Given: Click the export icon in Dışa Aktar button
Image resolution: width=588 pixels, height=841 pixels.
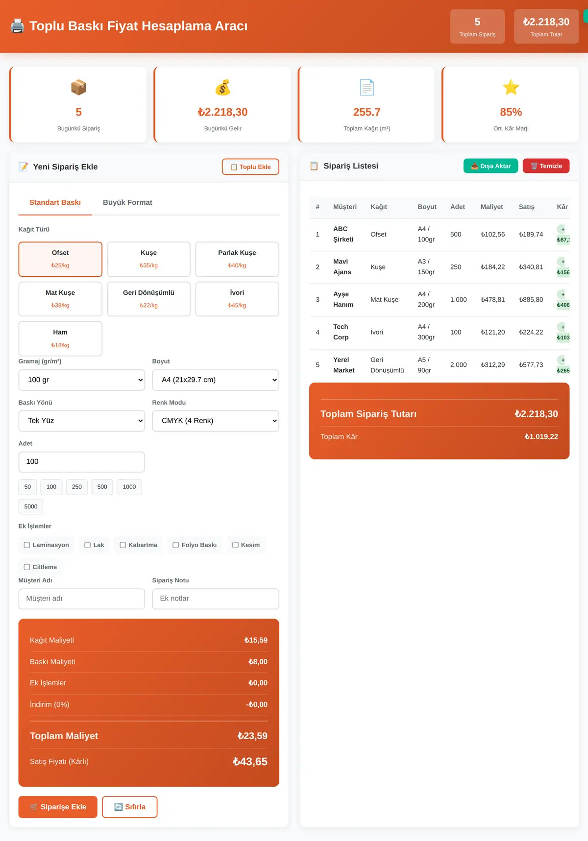Looking at the screenshot, I should (474, 166).
